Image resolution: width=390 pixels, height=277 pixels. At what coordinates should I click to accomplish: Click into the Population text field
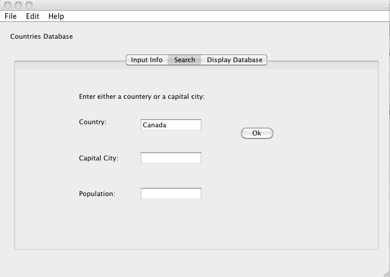(x=171, y=193)
